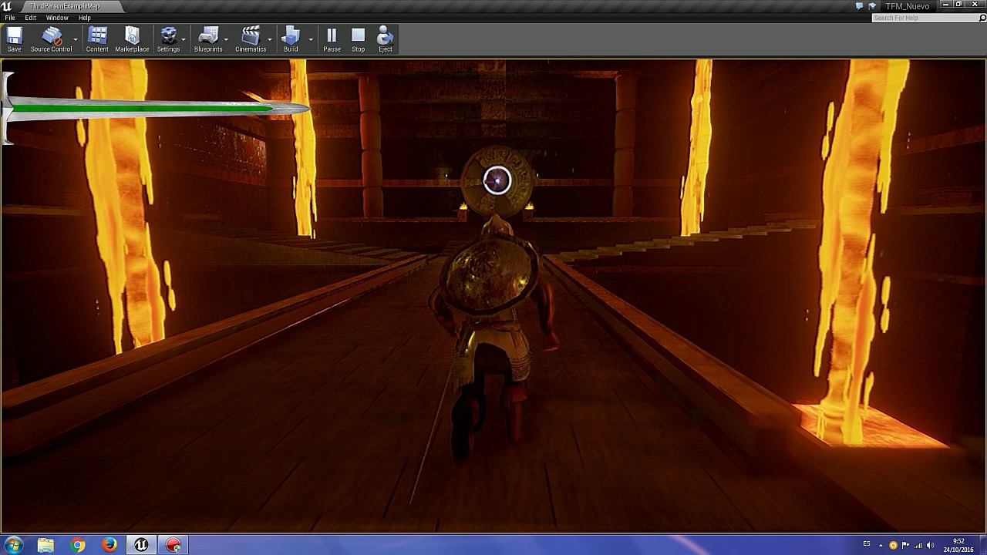Eject from the player controller
The image size is (987, 555).
pyautogui.click(x=386, y=39)
